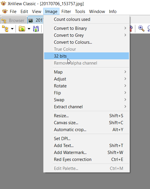Click Count colours used entry

[x=87, y=19]
